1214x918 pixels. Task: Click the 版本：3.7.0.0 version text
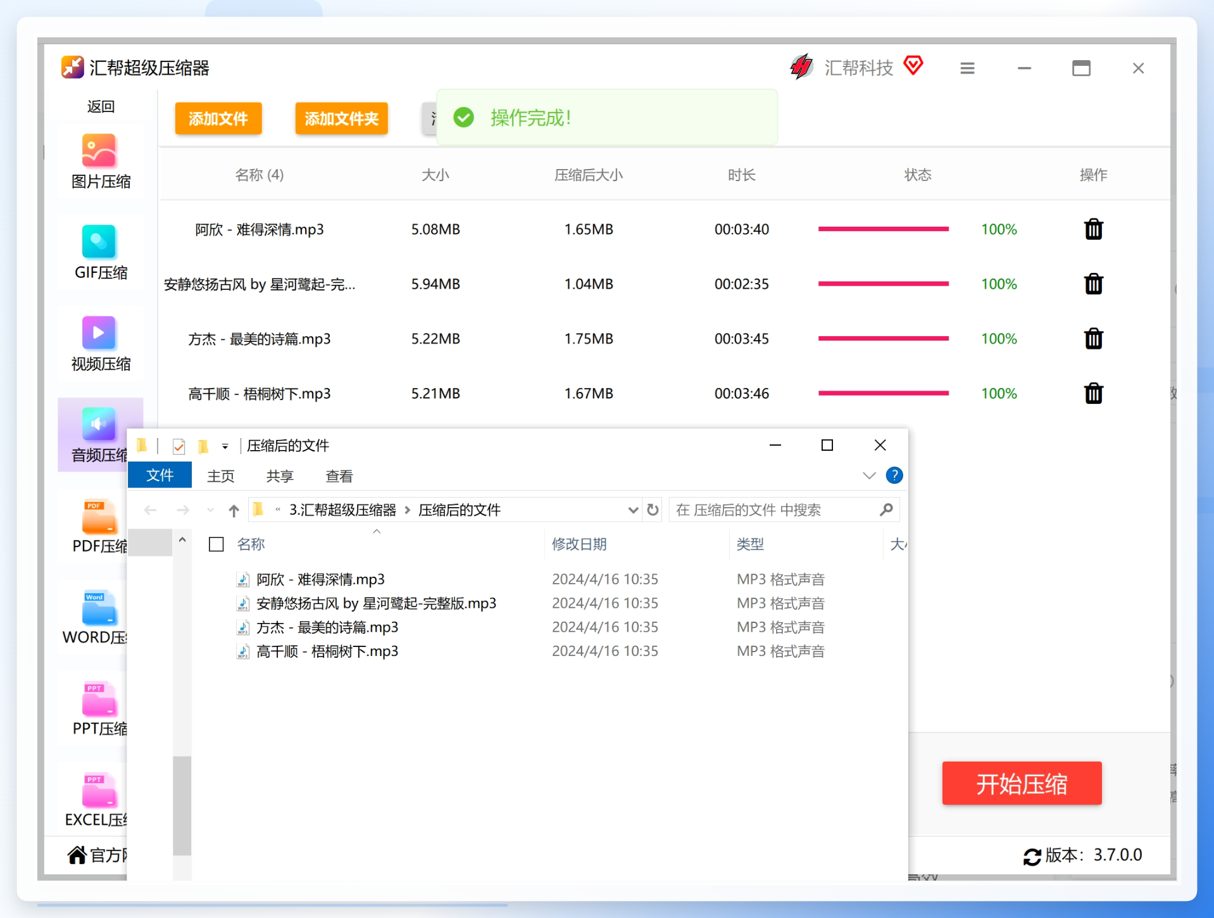point(1093,855)
